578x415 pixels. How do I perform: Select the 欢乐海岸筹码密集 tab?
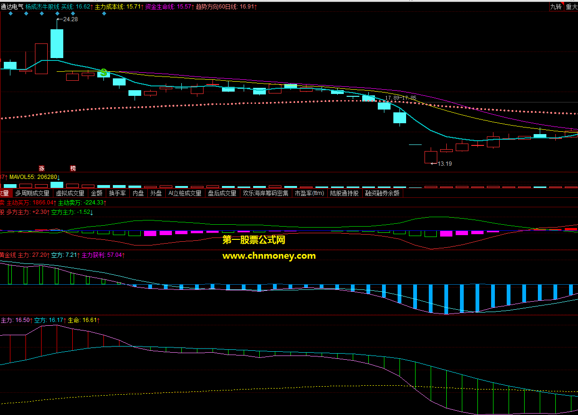[265, 193]
